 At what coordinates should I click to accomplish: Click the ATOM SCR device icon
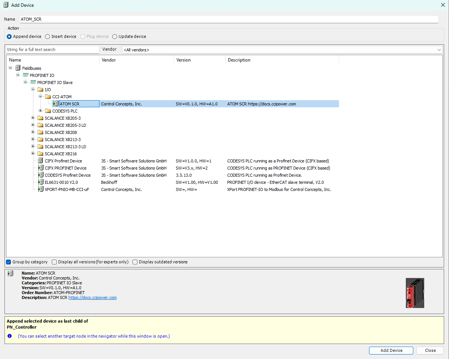pos(55,104)
